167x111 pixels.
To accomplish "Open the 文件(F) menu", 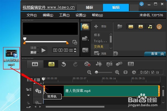I will pyautogui.click(x=32, y=15).
